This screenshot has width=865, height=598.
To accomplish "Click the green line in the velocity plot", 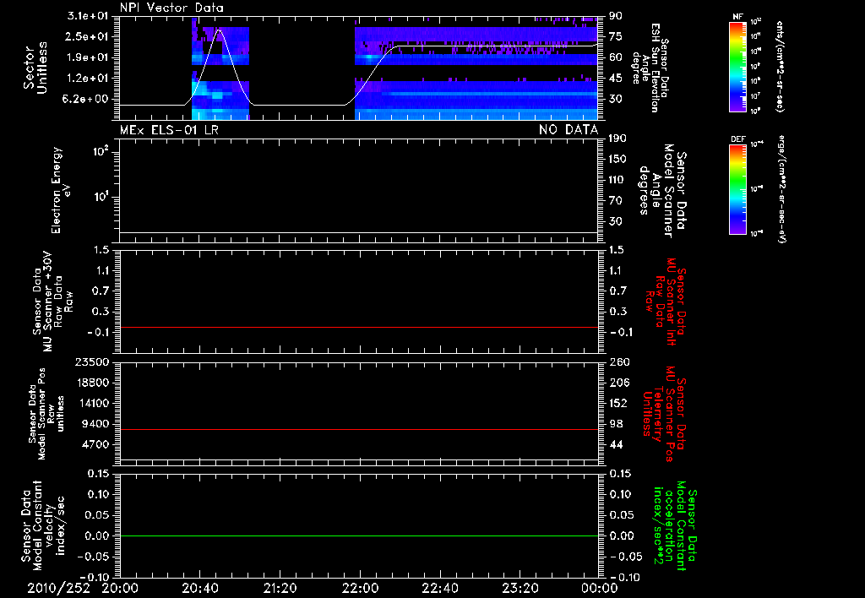I will pyautogui.click(x=359, y=535).
